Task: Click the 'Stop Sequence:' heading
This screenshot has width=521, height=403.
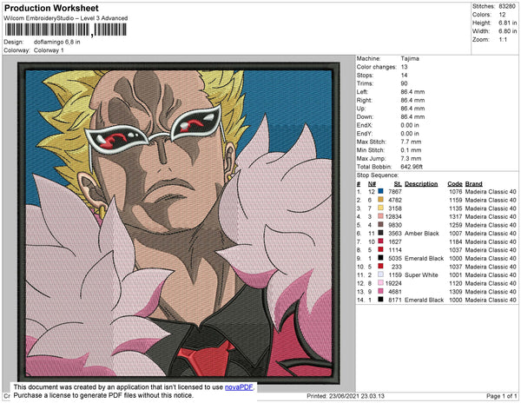Action: [x=378, y=175]
